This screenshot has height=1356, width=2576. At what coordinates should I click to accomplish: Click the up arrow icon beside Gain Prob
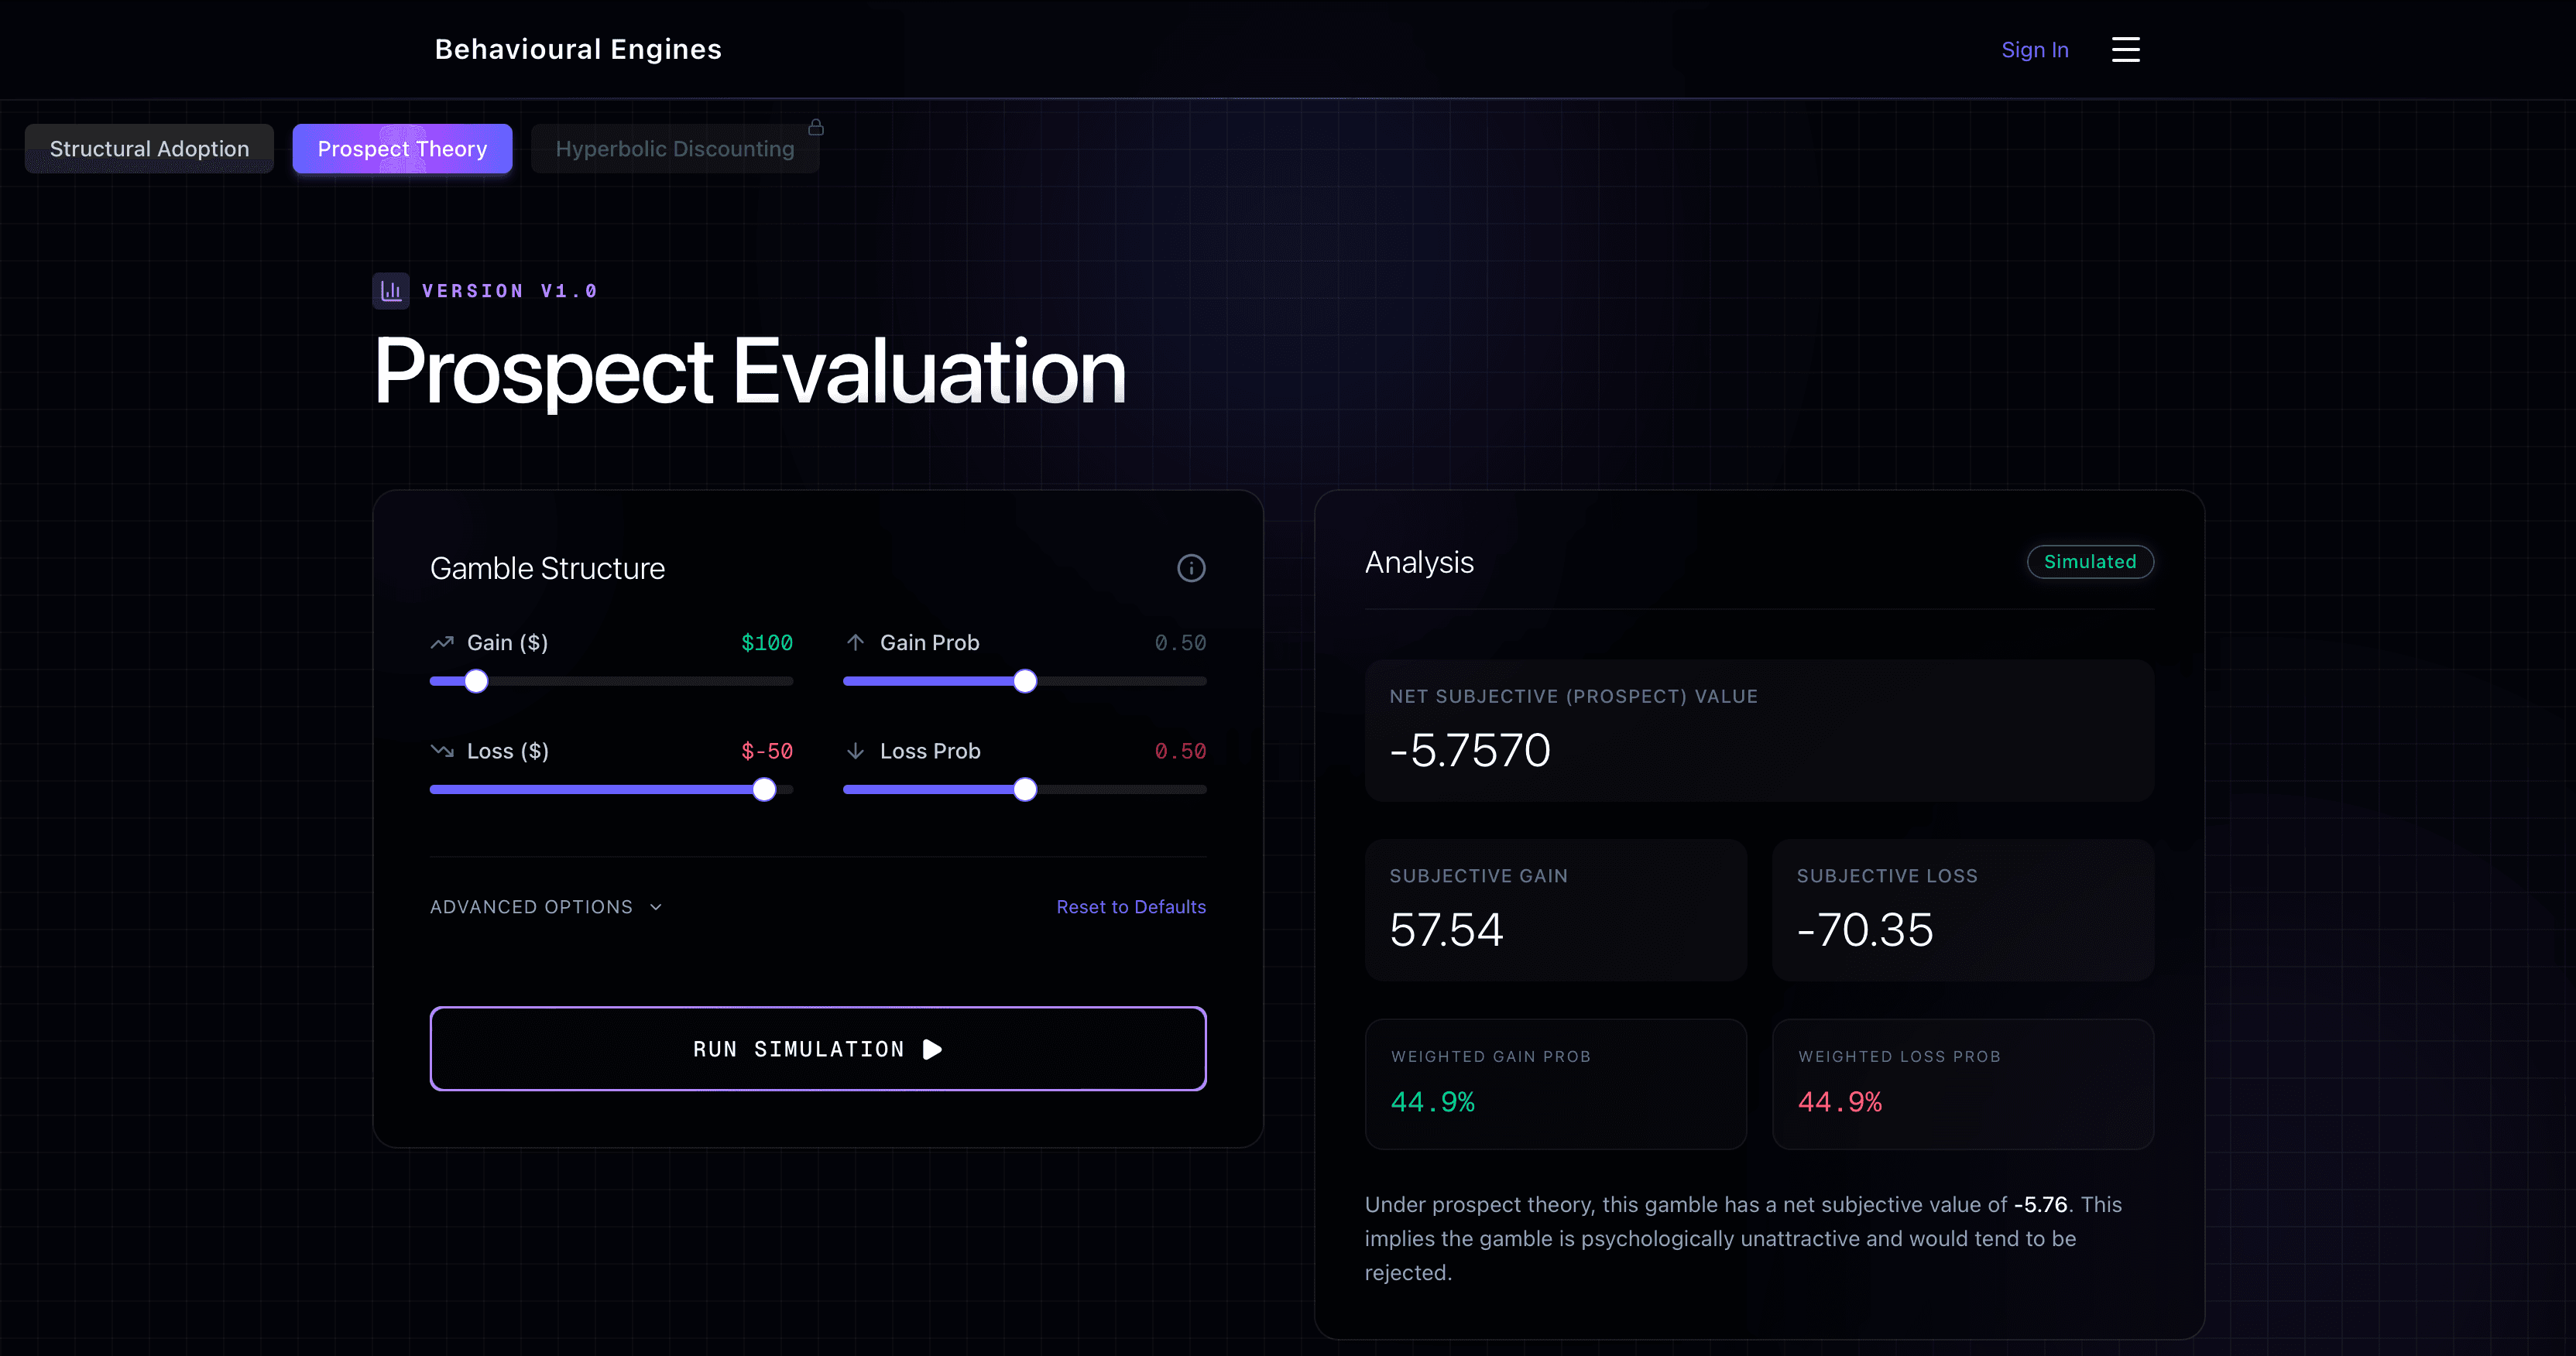click(x=856, y=642)
